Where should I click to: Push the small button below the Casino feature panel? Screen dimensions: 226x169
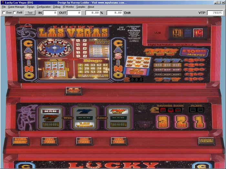point(74,91)
